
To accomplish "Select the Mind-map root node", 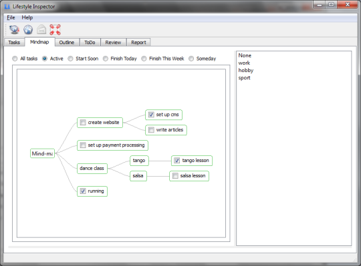I will (42, 153).
